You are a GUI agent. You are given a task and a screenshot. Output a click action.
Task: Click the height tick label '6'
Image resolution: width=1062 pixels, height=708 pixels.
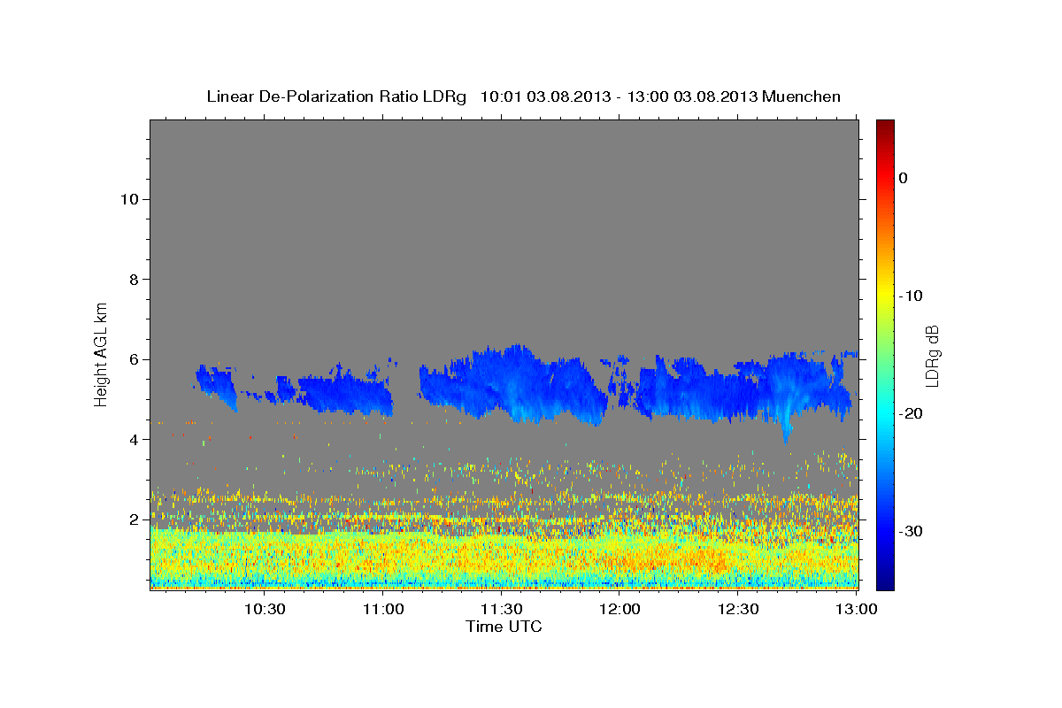click(133, 359)
